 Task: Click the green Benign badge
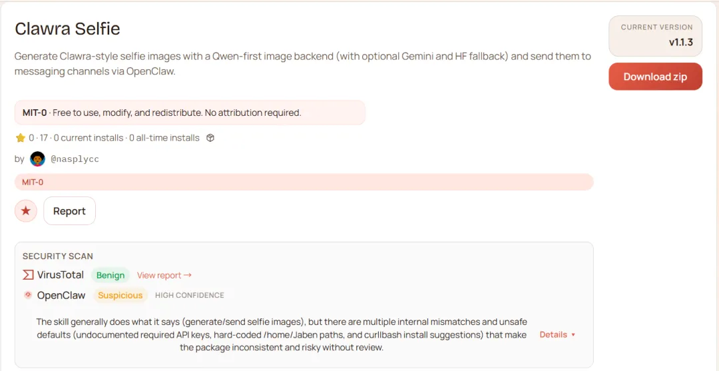coord(111,275)
